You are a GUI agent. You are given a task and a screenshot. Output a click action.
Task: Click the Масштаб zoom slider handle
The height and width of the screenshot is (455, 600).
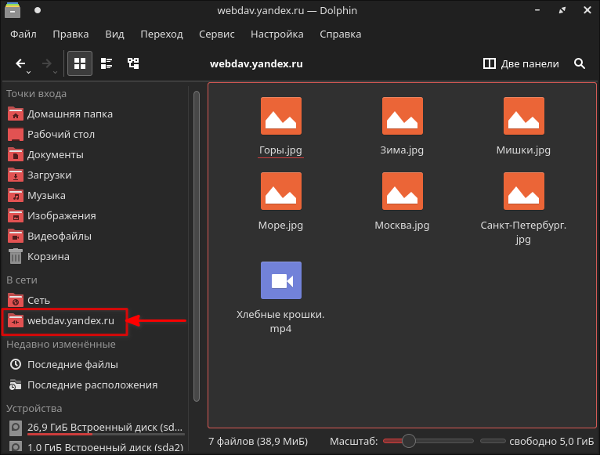coord(408,441)
